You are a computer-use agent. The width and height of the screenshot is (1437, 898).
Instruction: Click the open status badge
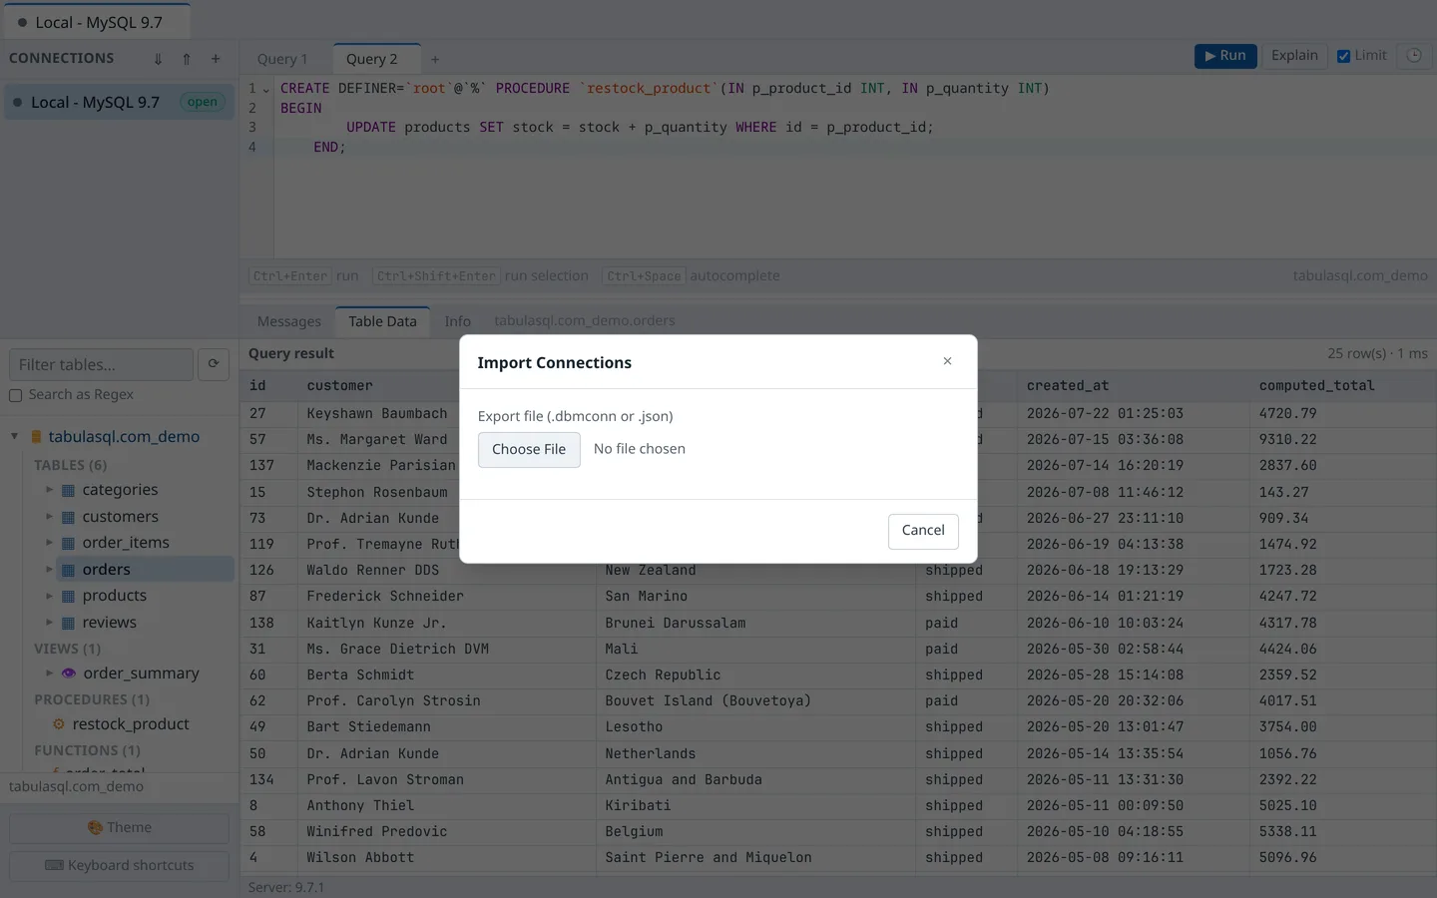(x=203, y=102)
